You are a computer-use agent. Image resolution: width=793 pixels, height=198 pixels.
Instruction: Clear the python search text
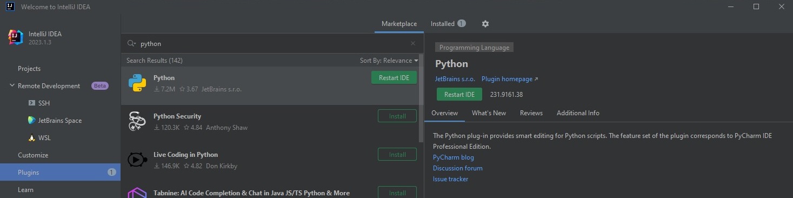coord(413,43)
